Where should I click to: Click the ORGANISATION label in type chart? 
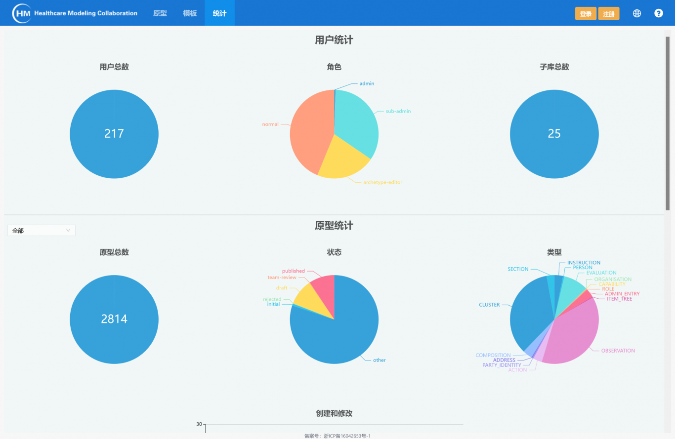[x=613, y=279]
